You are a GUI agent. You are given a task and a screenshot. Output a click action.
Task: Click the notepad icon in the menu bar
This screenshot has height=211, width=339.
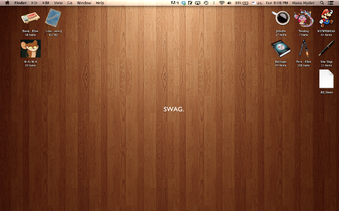tap(190, 3)
